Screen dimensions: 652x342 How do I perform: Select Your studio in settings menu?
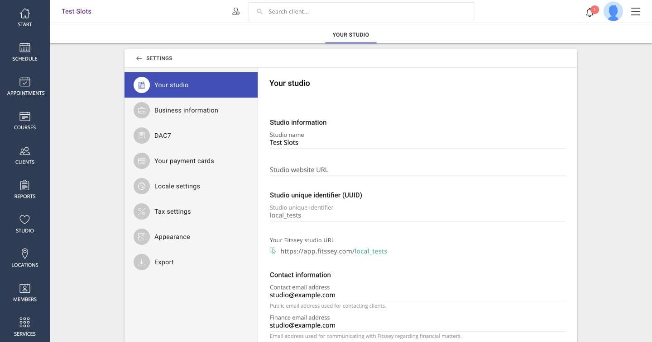click(191, 85)
